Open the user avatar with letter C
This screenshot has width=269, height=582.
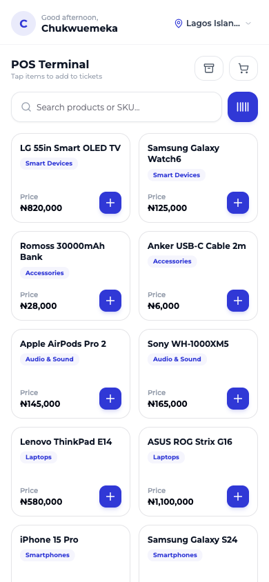point(23,23)
